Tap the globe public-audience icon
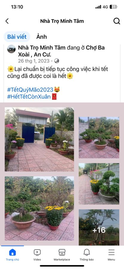The width and height of the screenshot is (124, 269). click(x=57, y=61)
